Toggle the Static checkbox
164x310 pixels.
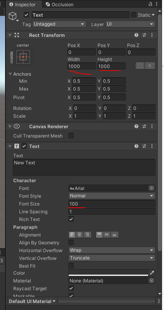coord(134,15)
